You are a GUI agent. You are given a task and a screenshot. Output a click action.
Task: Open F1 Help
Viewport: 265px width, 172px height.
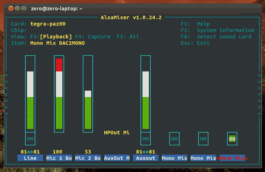pos(195,24)
